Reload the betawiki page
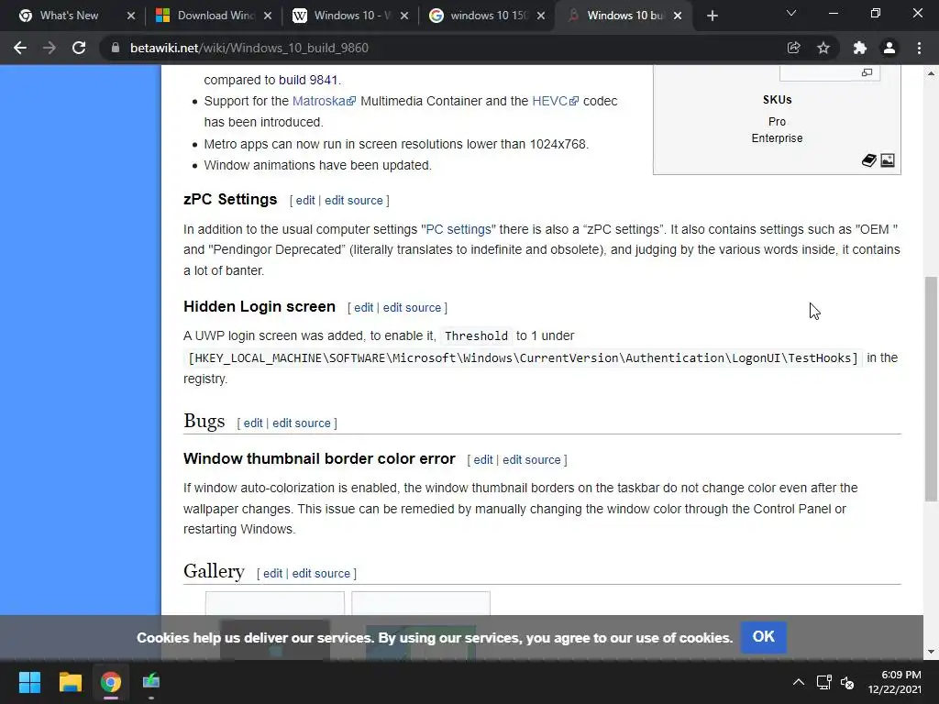The image size is (939, 704). click(x=79, y=48)
